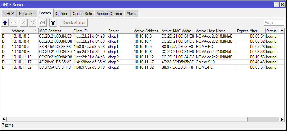Screen dimensions: 287x131
Task: Open the Options tab
Action: coord(62,14)
